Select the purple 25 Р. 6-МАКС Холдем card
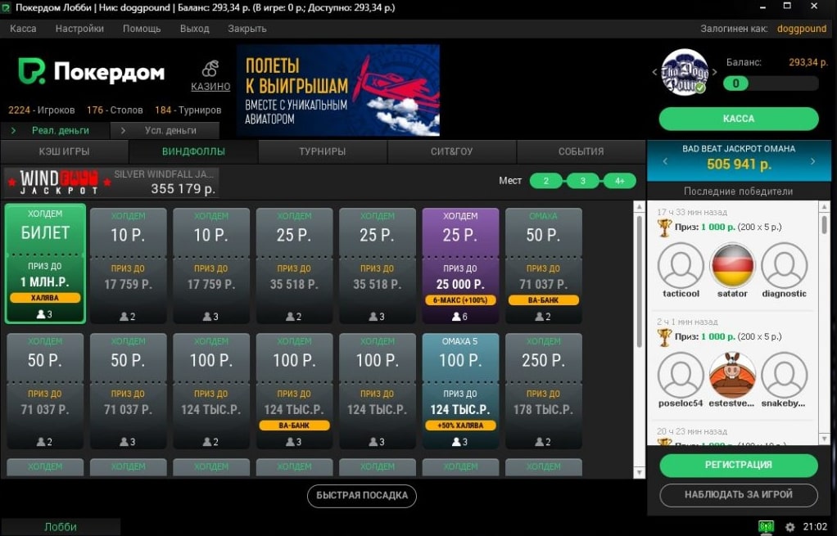Viewport: 837px width, 536px height. click(x=460, y=266)
